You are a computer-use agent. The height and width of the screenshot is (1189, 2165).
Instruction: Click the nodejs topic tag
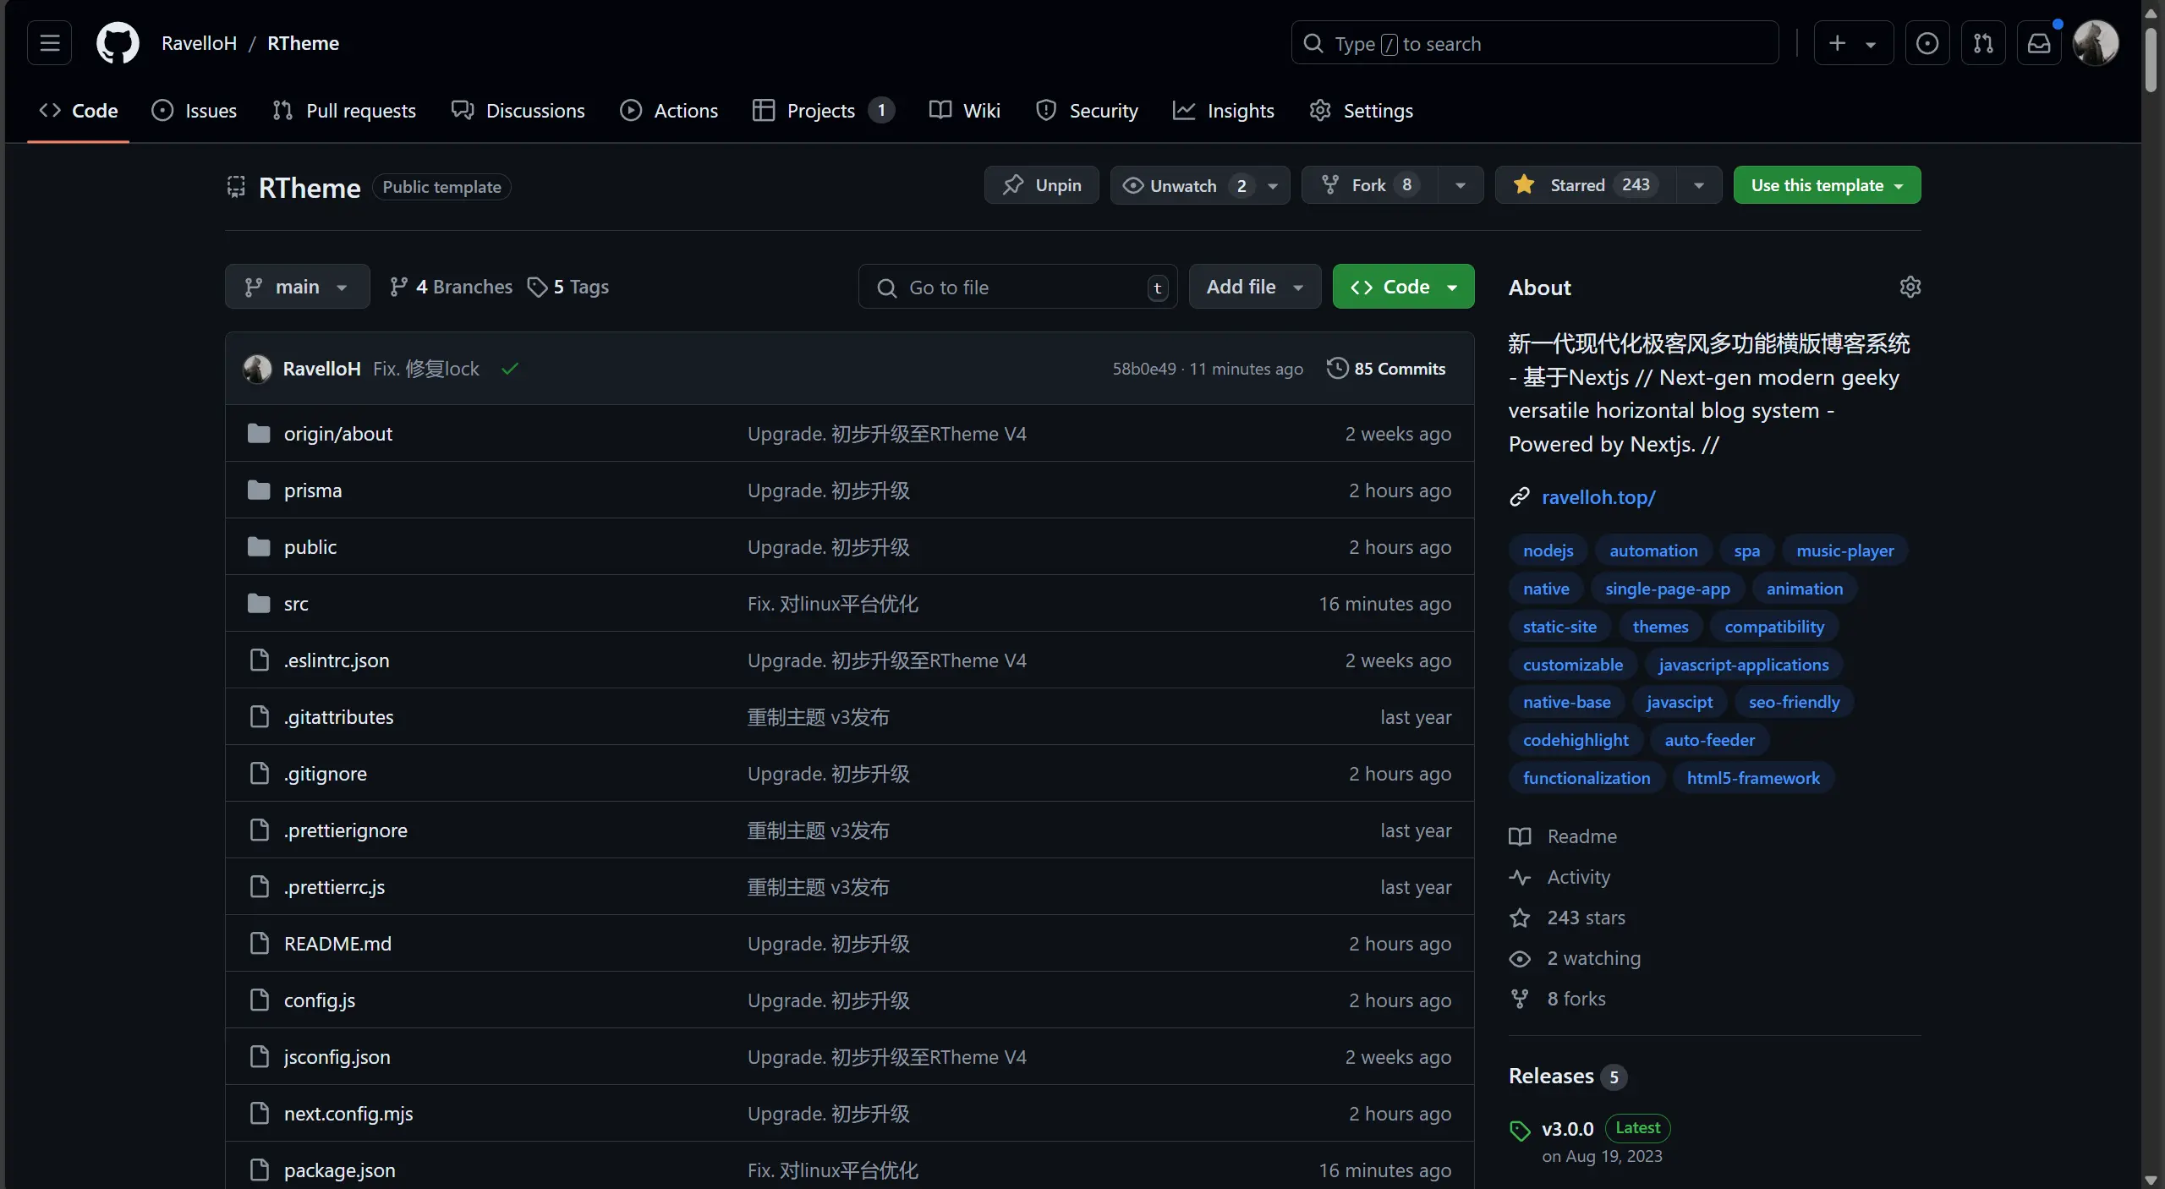coord(1548,551)
